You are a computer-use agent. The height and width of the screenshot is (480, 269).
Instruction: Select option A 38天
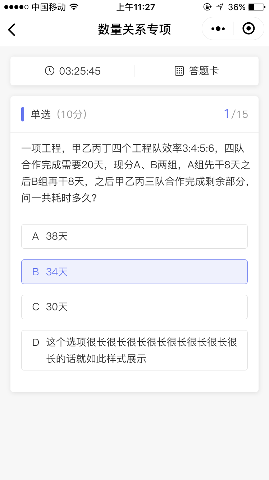coord(134,236)
